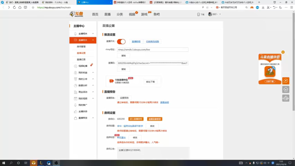Click 修改 button beside 野区霸主 tag
Viewport: 295px width, 166px height.
pyautogui.click(x=135, y=138)
